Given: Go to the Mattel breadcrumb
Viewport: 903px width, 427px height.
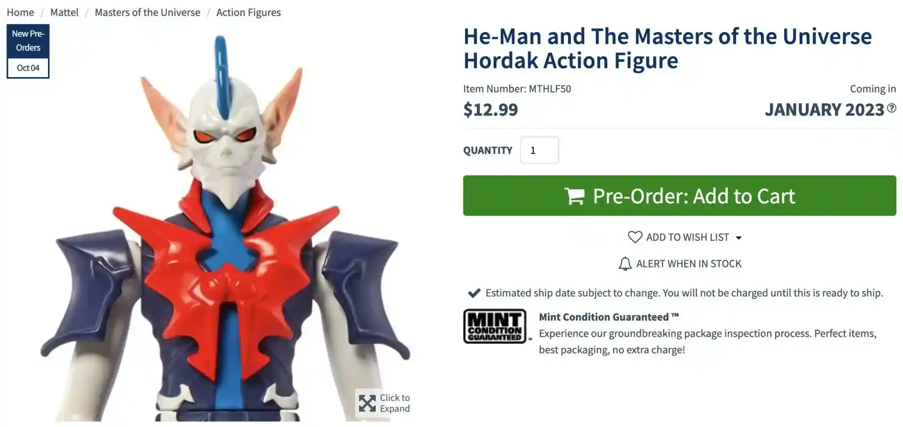Looking at the screenshot, I should coord(64,12).
